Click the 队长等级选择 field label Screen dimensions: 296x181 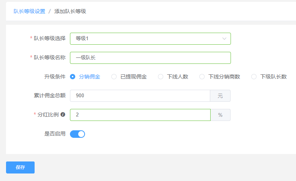click(50, 38)
